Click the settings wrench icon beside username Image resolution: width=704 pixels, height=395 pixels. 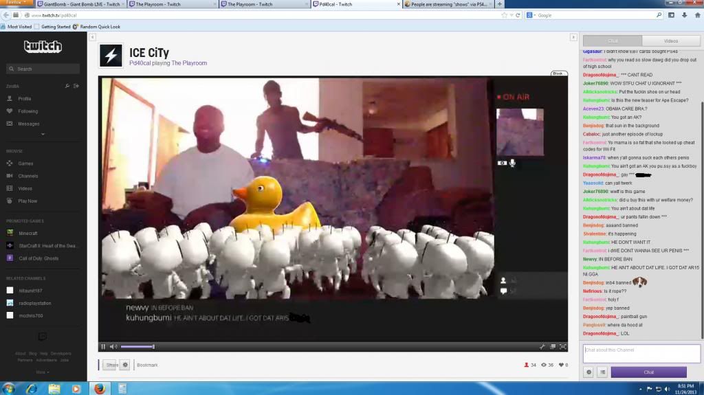click(67, 86)
